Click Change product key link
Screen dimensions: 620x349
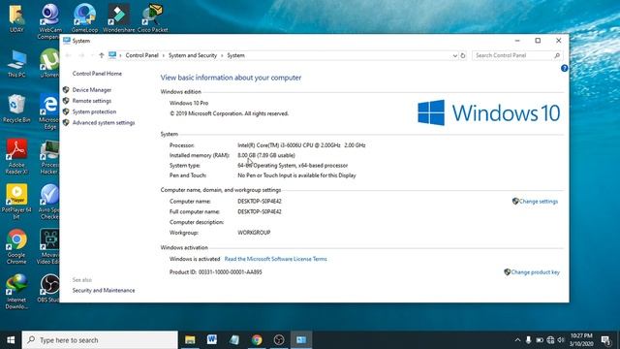[535, 272]
